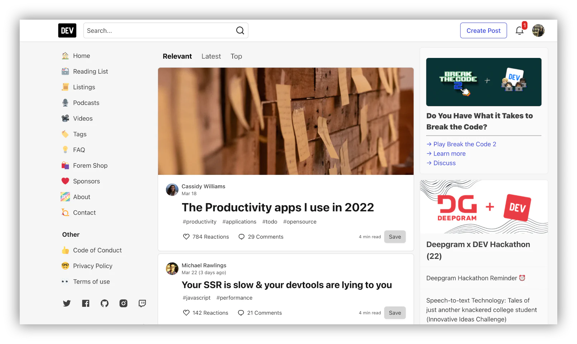Image resolution: width=577 pixels, height=344 pixels.
Task: Switch to the Top feed tab
Action: coord(236,56)
